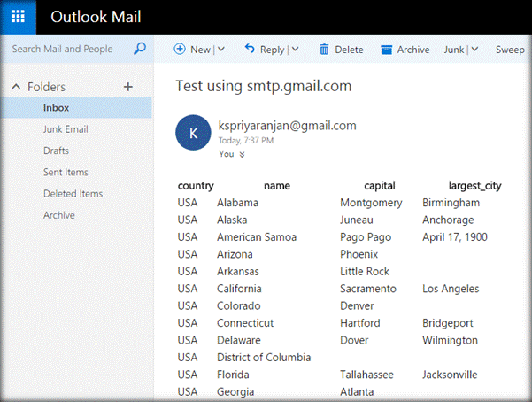Open the Reply options dropdown arrow

tap(295, 50)
